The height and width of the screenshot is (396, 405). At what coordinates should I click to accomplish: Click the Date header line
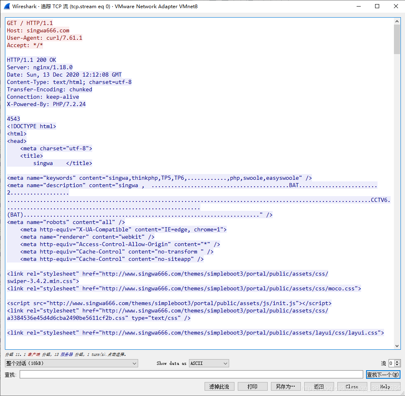[64, 75]
